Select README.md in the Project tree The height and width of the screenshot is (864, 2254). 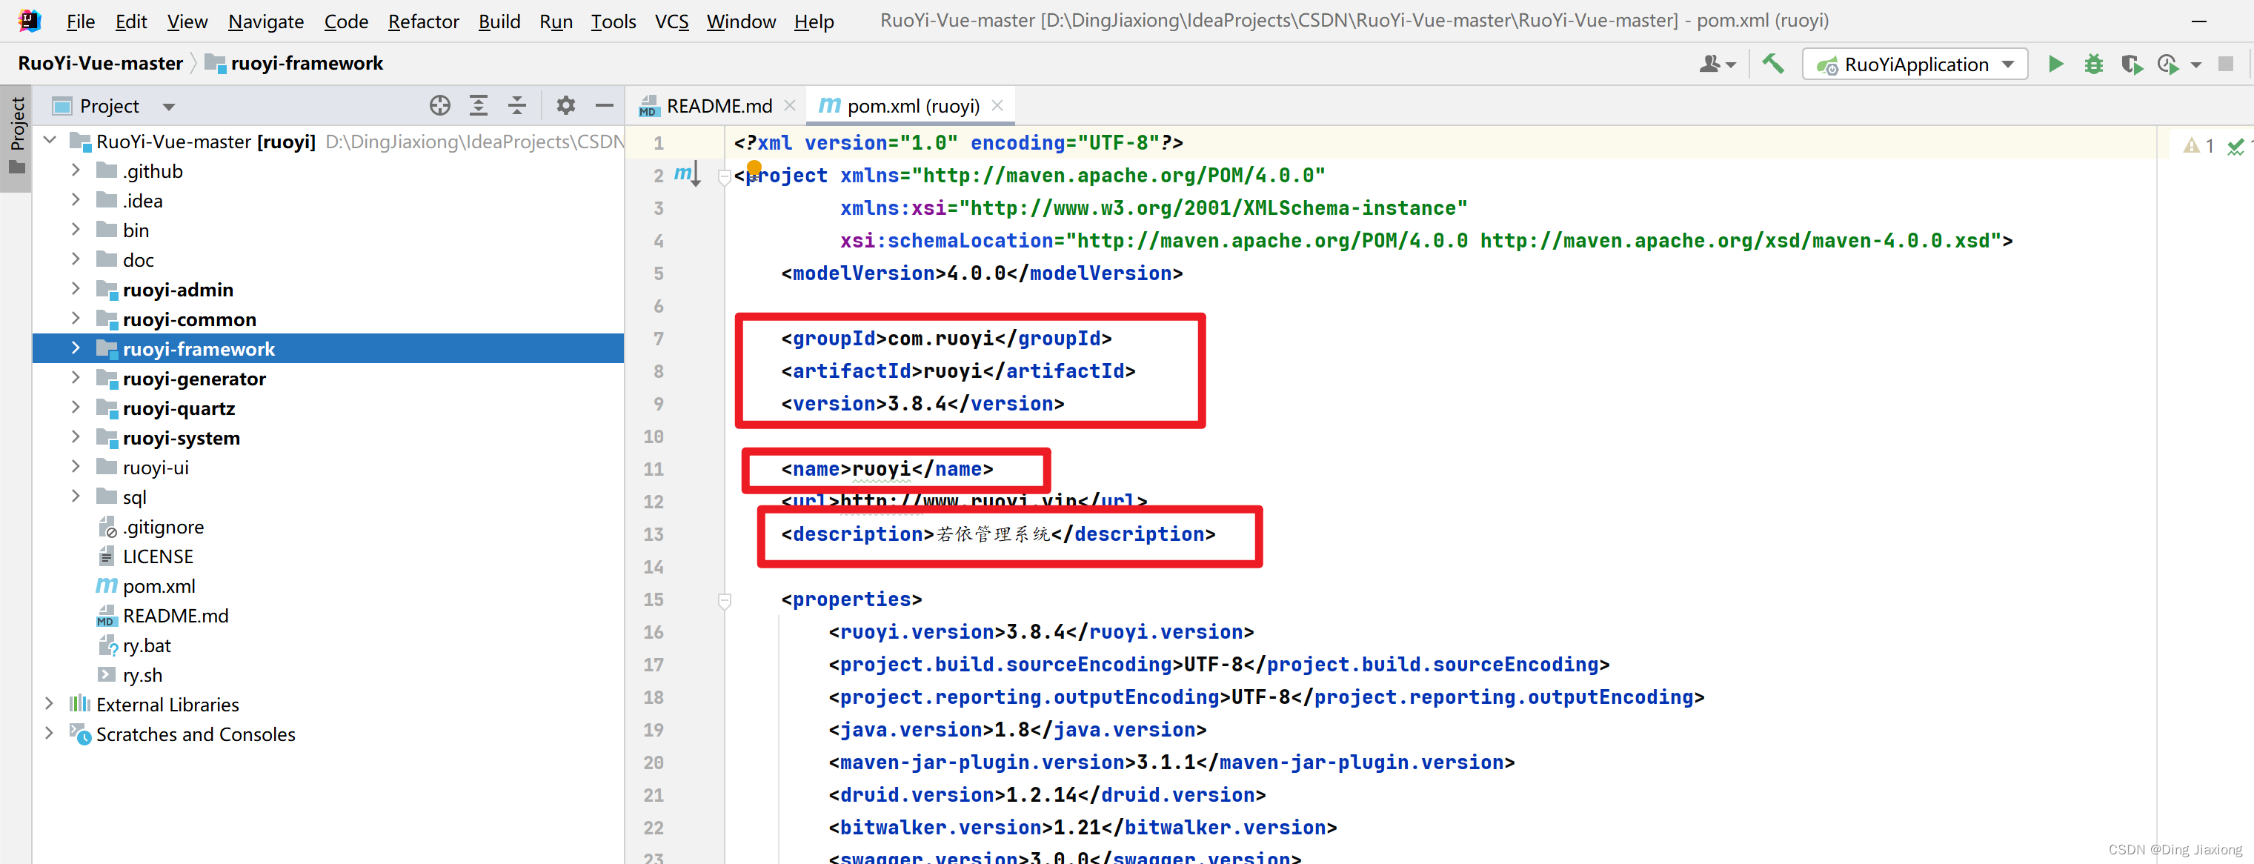coord(175,617)
